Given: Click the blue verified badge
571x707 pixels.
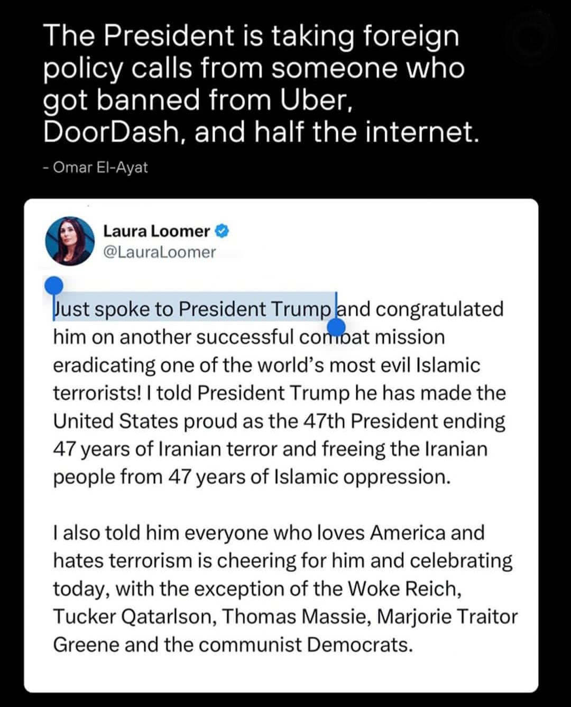Looking at the screenshot, I should point(223,231).
